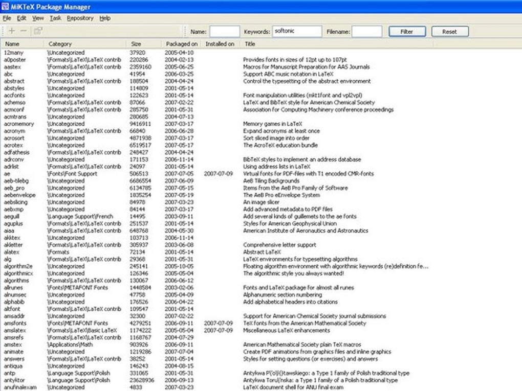Select the a0poster package row
The image size is (522, 391).
[x=216, y=60]
